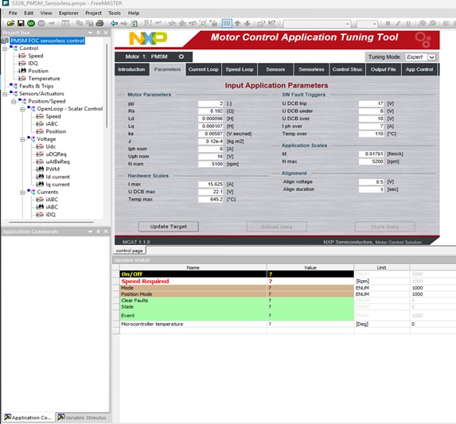Start communication with the green Go icon
The width and height of the screenshot is (456, 424).
point(31,23)
